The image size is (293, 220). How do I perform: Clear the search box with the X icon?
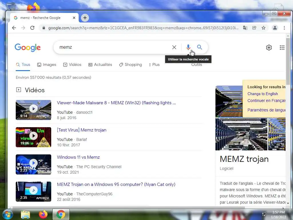(174, 47)
